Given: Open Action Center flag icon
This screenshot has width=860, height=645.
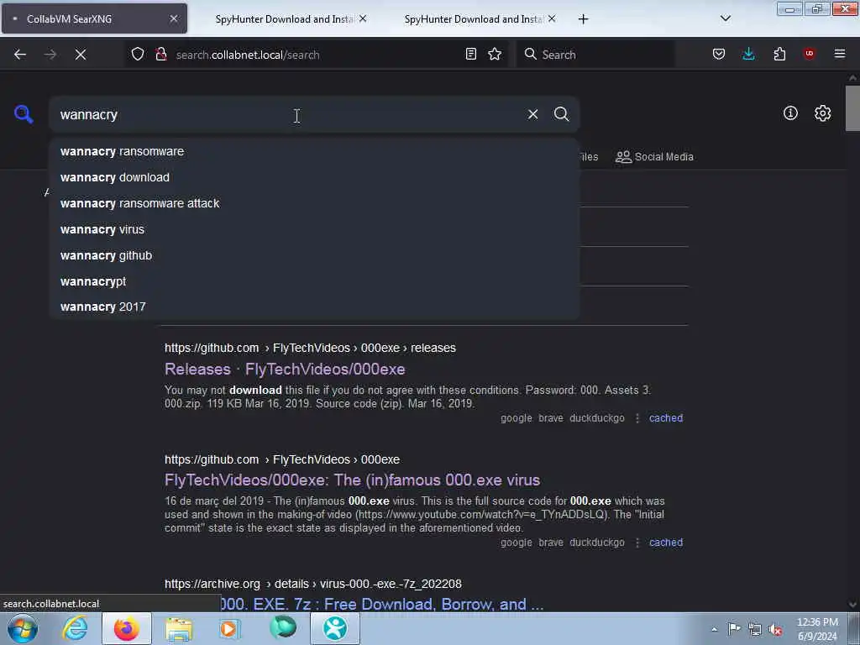Looking at the screenshot, I should [734, 629].
